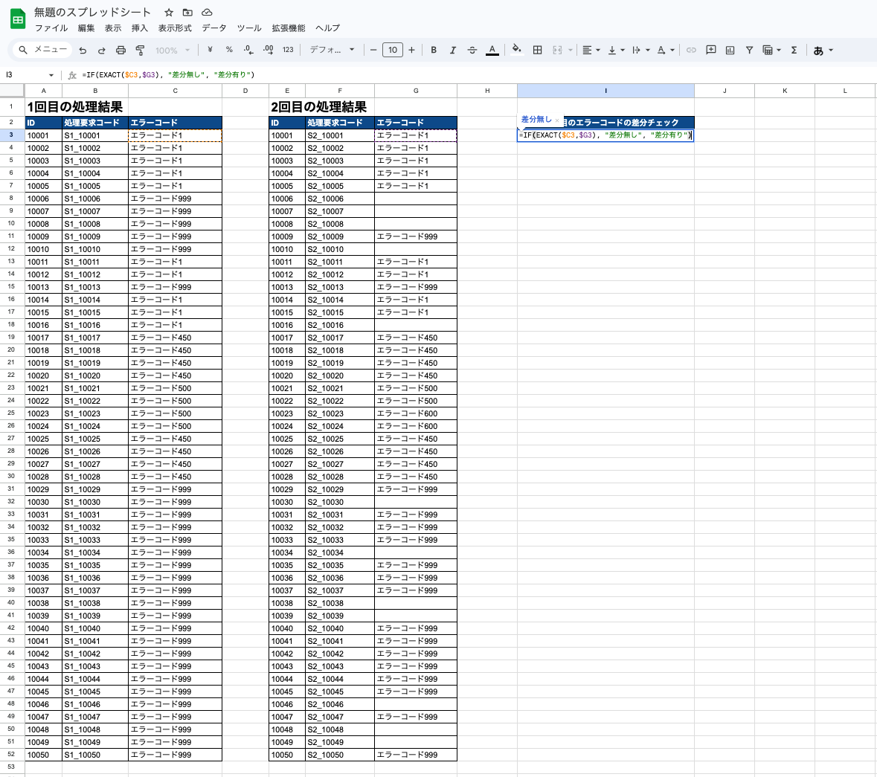Click the redo arrow
This screenshot has width=877, height=777.
pos(102,51)
